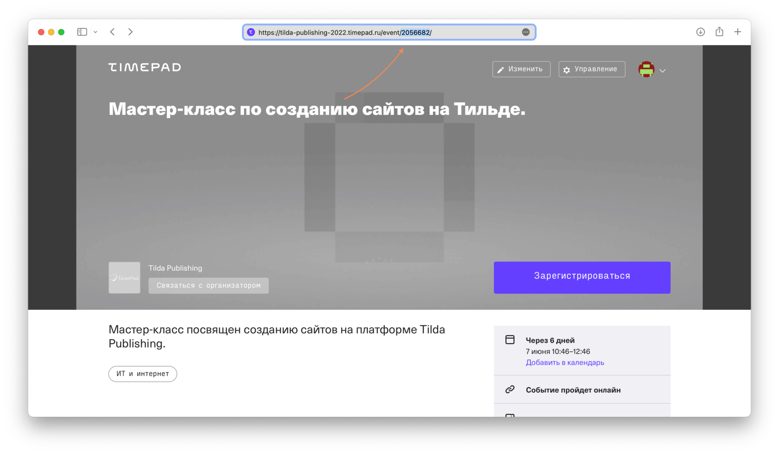Click the Через 6 дней text

[x=550, y=340]
